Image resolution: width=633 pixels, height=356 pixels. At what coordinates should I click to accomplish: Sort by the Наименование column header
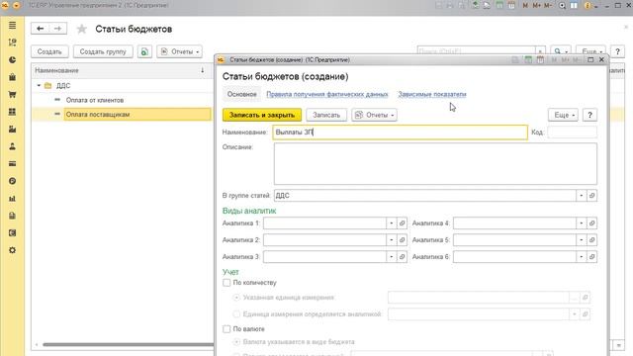(x=121, y=70)
